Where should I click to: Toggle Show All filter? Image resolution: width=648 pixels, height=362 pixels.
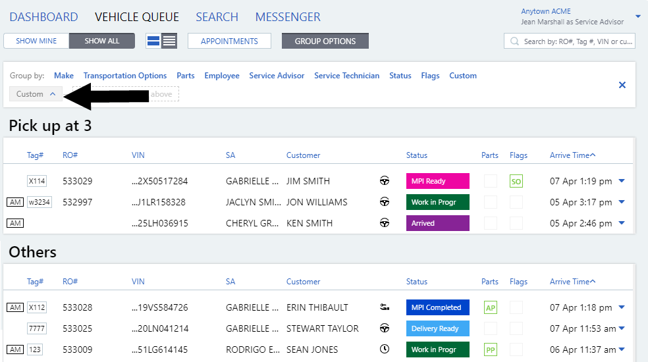click(102, 41)
